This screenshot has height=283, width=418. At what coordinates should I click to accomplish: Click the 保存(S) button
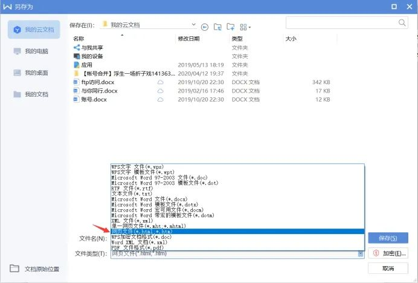pyautogui.click(x=388, y=238)
